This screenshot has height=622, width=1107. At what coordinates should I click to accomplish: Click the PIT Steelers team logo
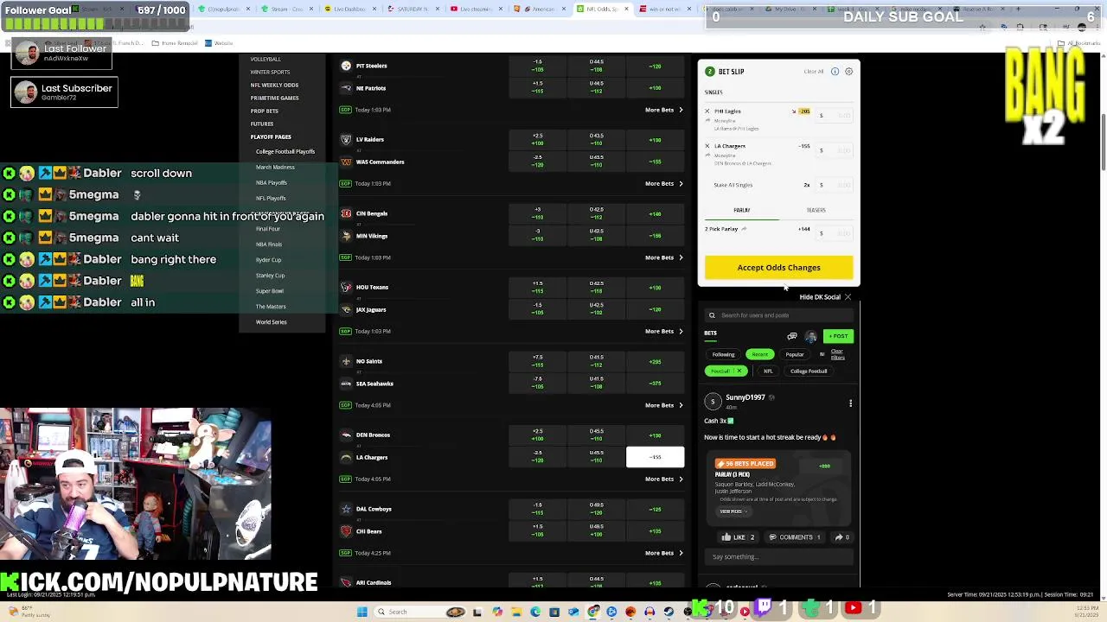click(x=346, y=66)
